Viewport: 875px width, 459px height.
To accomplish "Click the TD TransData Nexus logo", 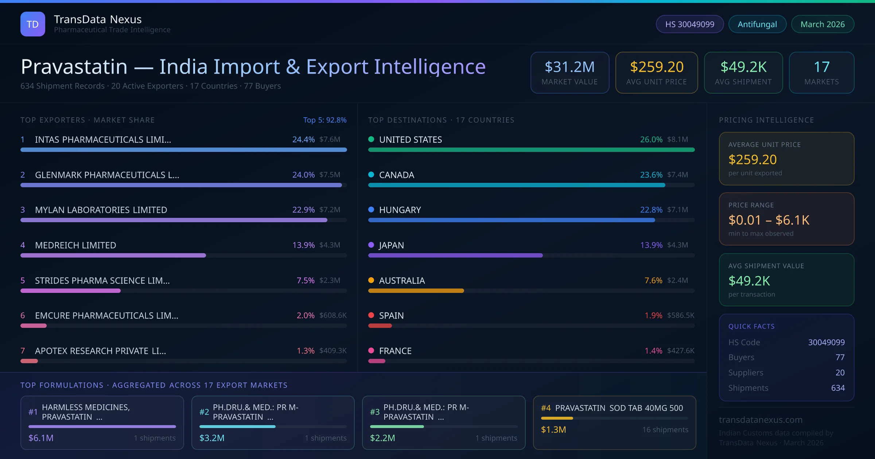I will click(x=33, y=24).
